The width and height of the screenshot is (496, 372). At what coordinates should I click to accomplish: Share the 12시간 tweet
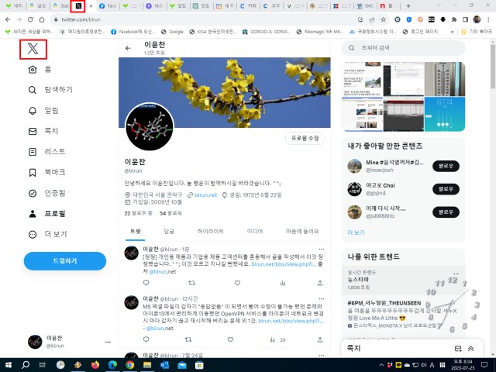(320, 339)
